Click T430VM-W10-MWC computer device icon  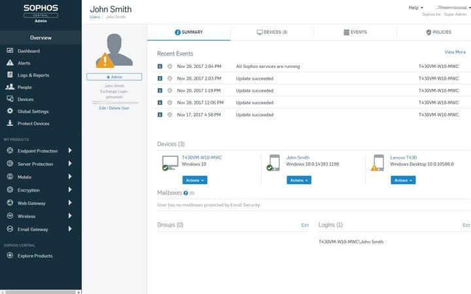click(x=169, y=163)
